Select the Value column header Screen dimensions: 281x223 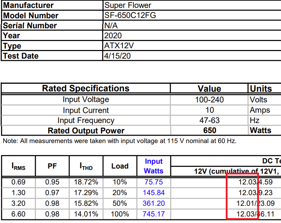(209, 88)
